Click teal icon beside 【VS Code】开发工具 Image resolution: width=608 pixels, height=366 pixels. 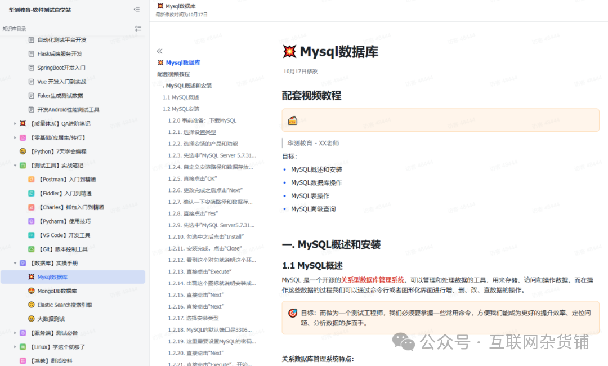(32, 235)
